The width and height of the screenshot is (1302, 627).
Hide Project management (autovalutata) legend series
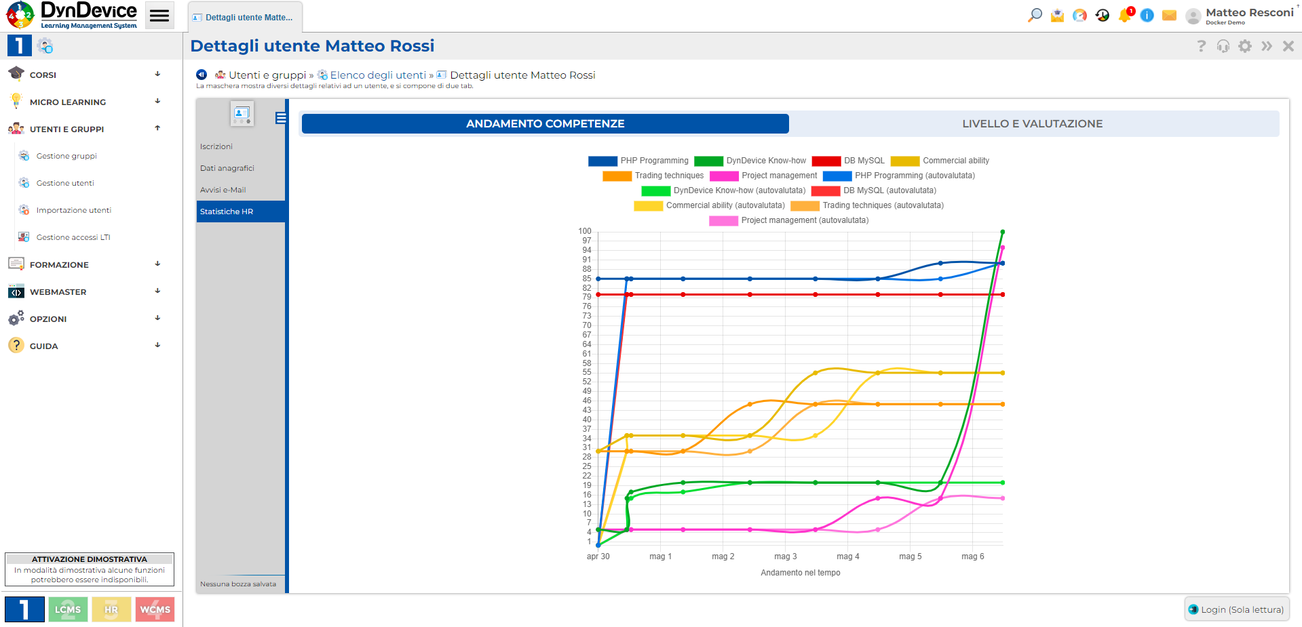click(x=789, y=220)
